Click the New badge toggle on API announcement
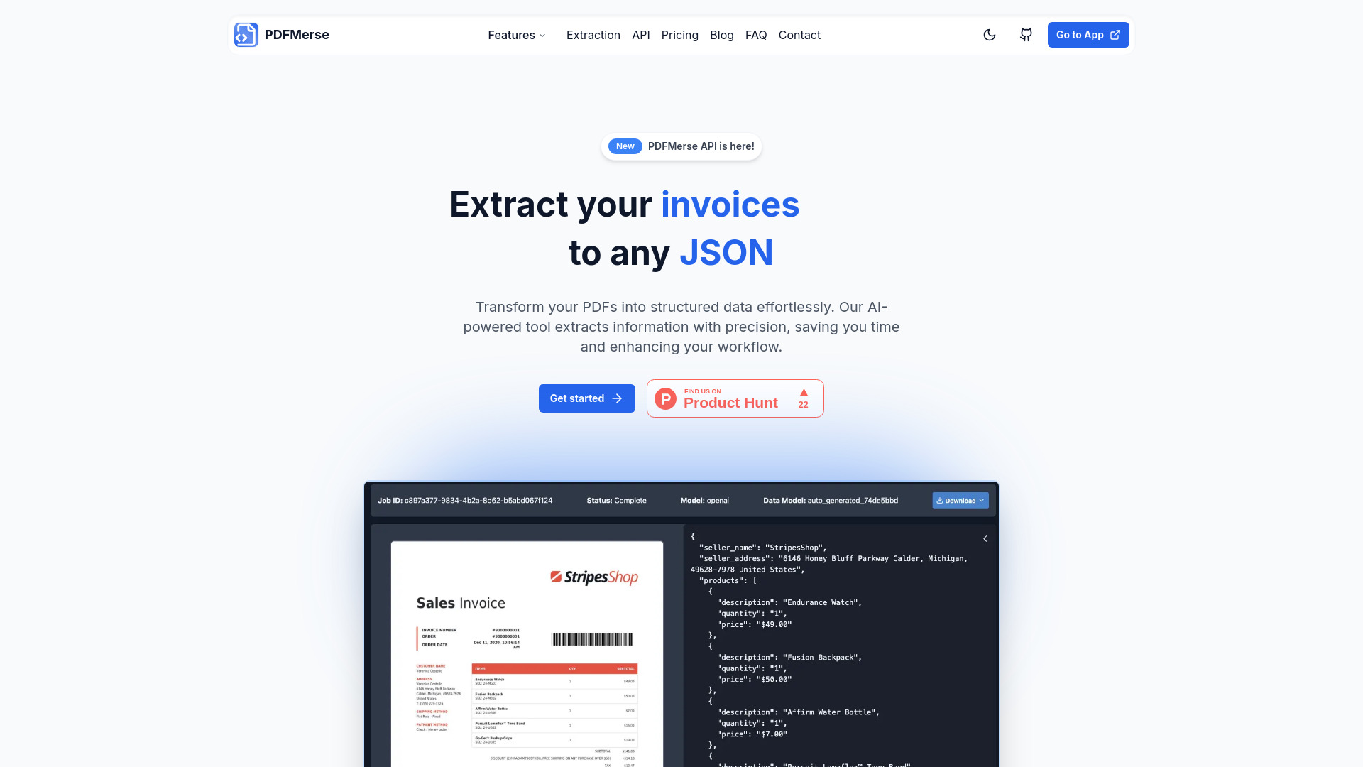This screenshot has width=1363, height=767. [623, 145]
